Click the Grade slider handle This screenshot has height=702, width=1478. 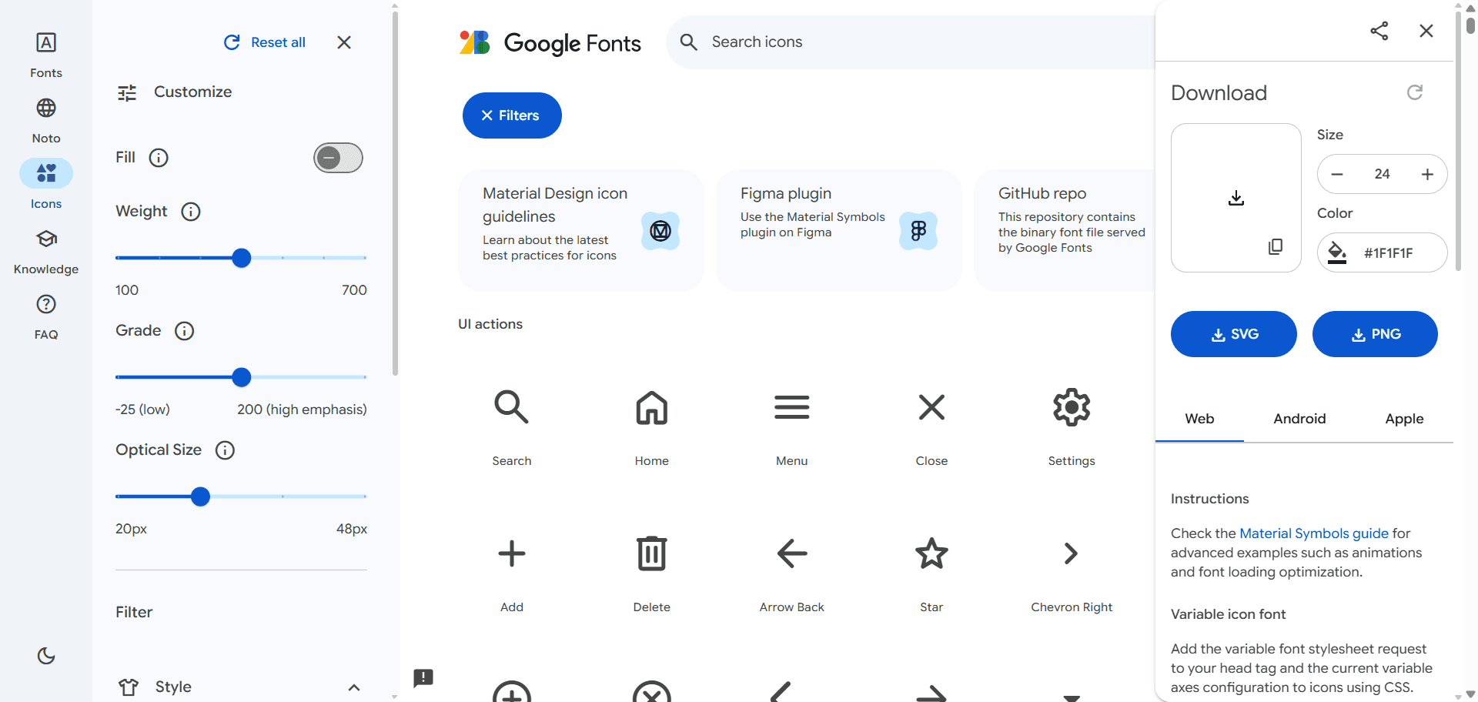242,377
